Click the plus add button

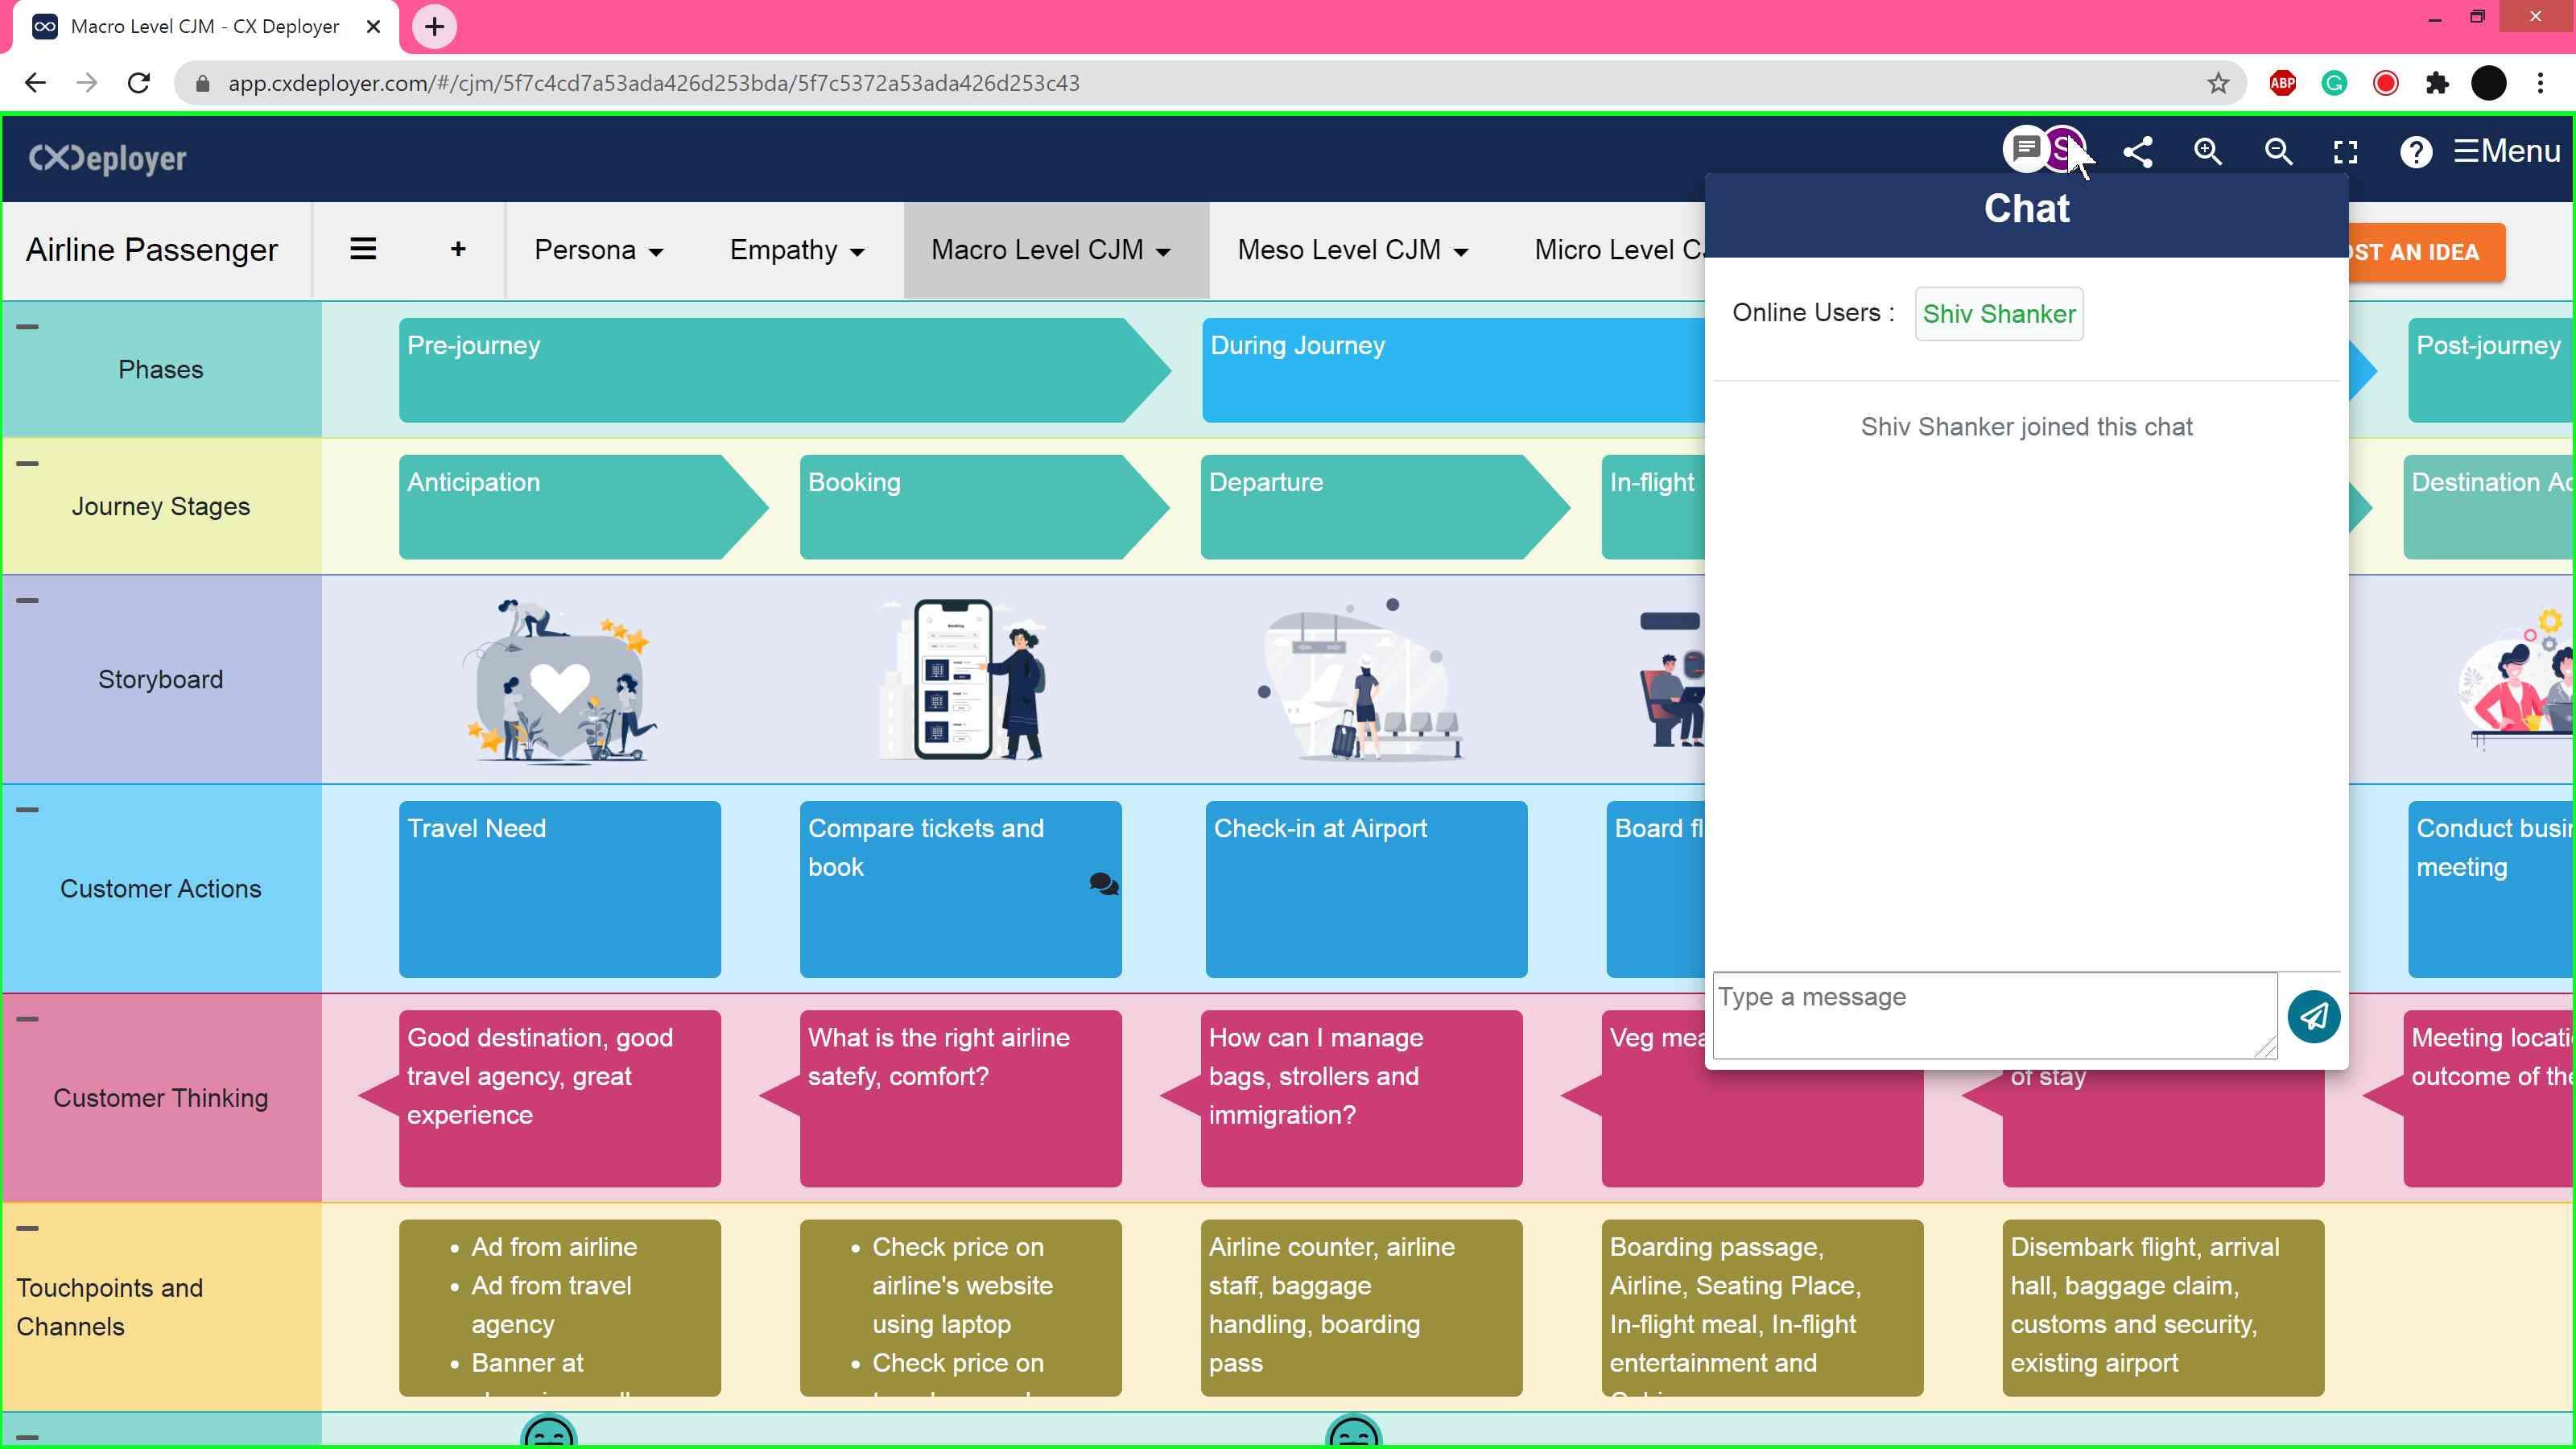[x=458, y=249]
